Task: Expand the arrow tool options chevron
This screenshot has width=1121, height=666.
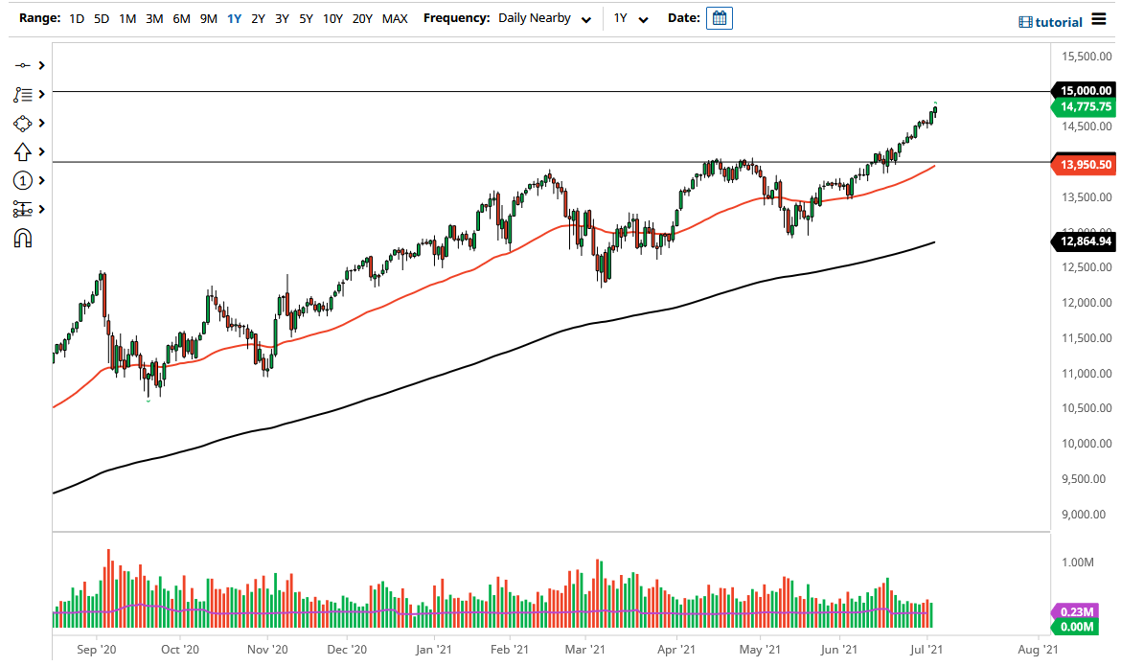Action: coord(39,151)
